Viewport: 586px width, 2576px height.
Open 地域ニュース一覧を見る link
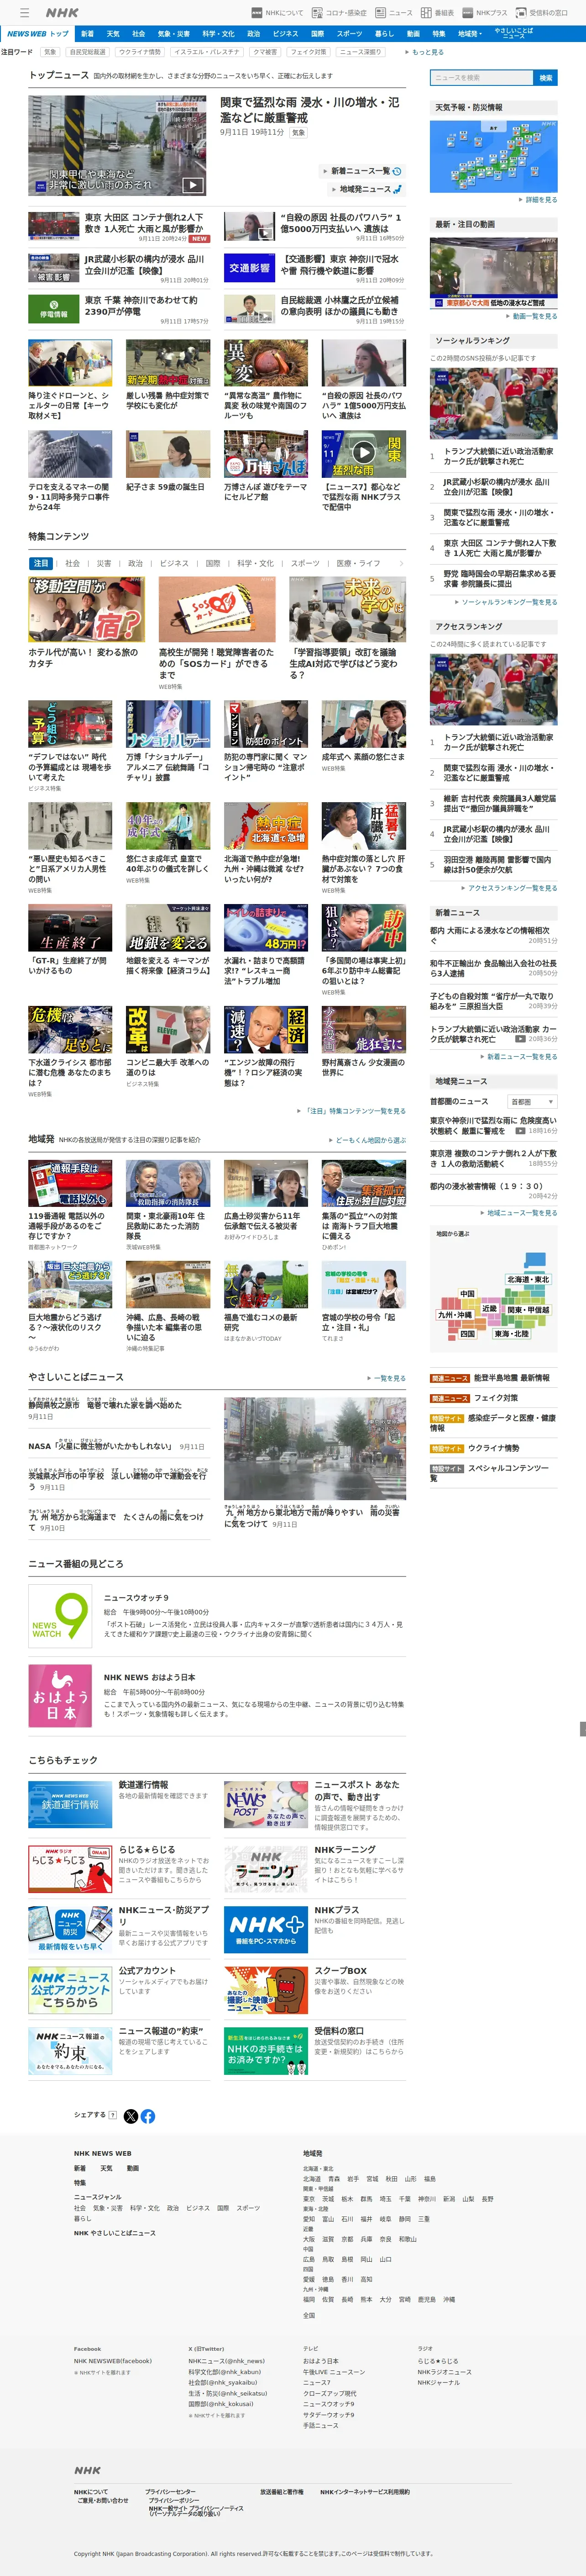(519, 1212)
